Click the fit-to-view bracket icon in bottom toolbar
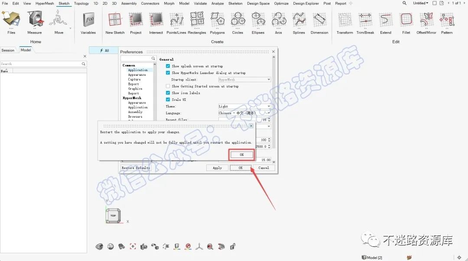 point(133,246)
